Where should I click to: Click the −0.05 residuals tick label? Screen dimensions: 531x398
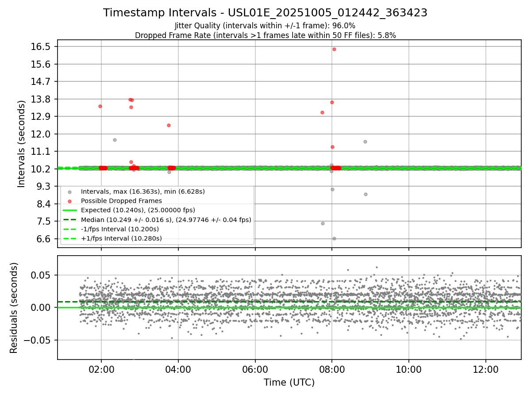coord(38,340)
